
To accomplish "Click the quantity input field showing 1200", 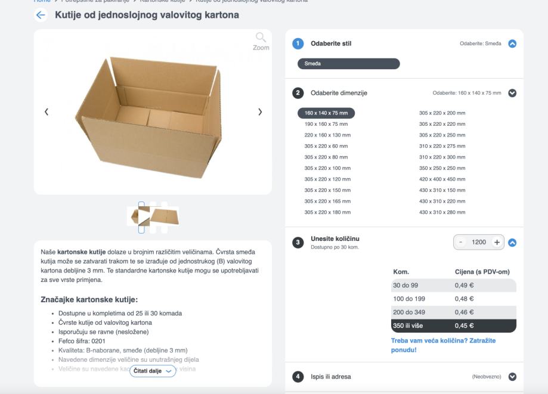I will [479, 242].
